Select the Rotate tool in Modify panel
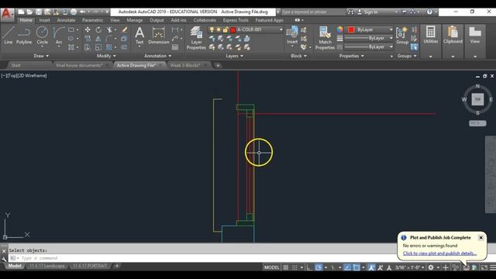This screenshot has width=496, height=279. (x=98, y=29)
